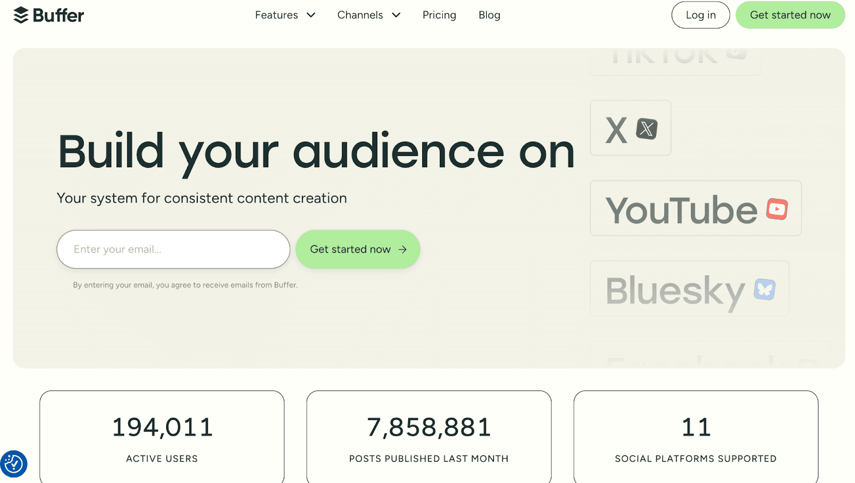855x483 pixels.
Task: Click the 7,858,881 posts published figure
Action: point(429,427)
